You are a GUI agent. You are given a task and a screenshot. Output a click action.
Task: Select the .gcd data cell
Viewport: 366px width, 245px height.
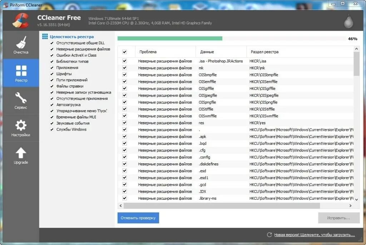[202, 184]
